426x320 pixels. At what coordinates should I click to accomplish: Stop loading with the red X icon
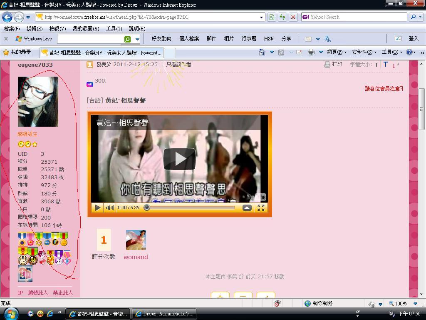point(293,17)
